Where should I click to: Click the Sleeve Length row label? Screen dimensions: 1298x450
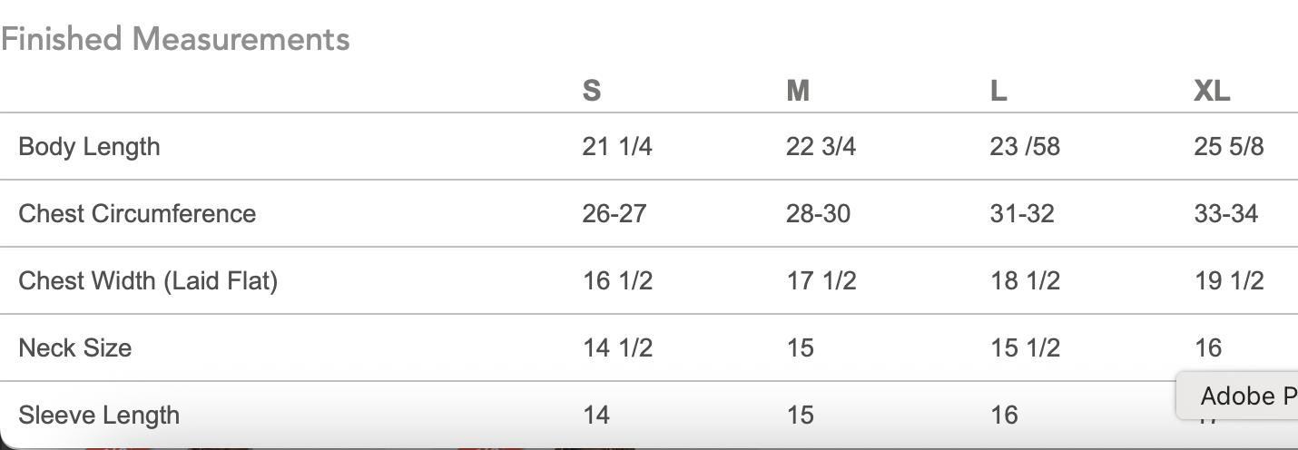coord(99,416)
